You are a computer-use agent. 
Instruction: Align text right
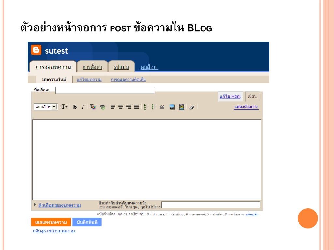pyautogui.click(x=129, y=107)
